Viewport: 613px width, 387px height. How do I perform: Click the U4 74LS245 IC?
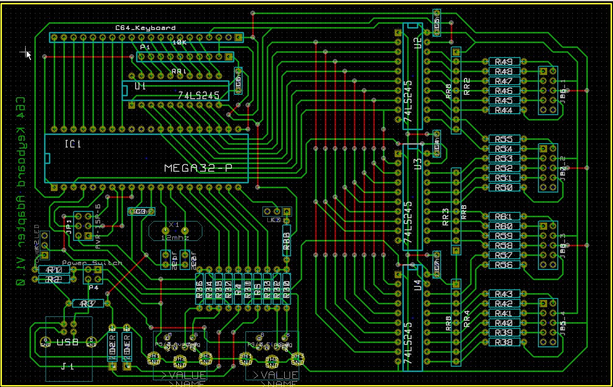[413, 319]
